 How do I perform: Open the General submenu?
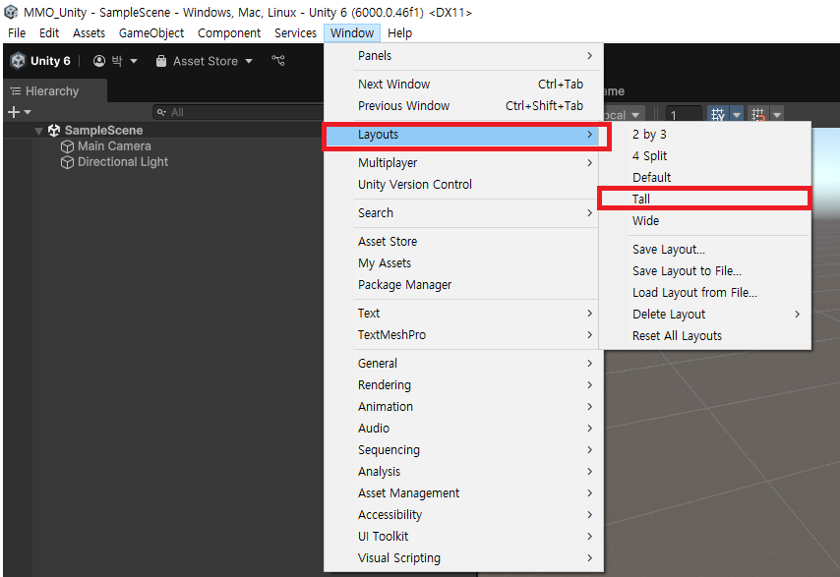click(x=464, y=364)
